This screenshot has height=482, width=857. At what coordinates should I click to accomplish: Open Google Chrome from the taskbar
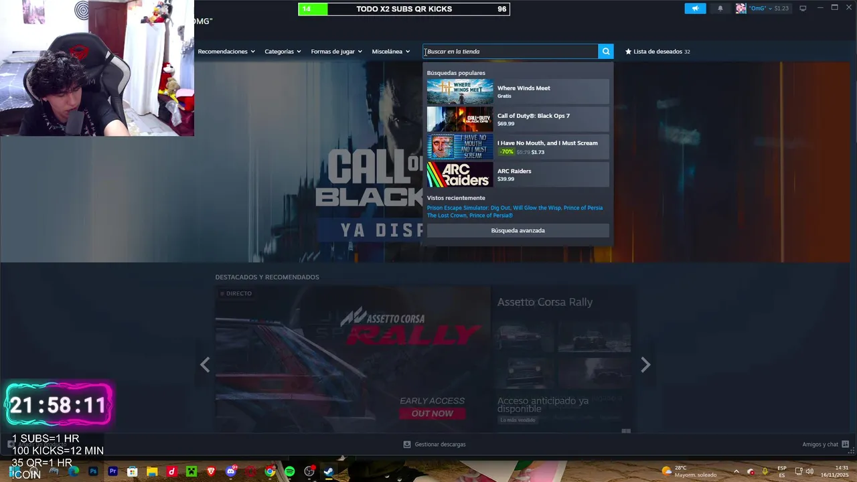point(270,471)
